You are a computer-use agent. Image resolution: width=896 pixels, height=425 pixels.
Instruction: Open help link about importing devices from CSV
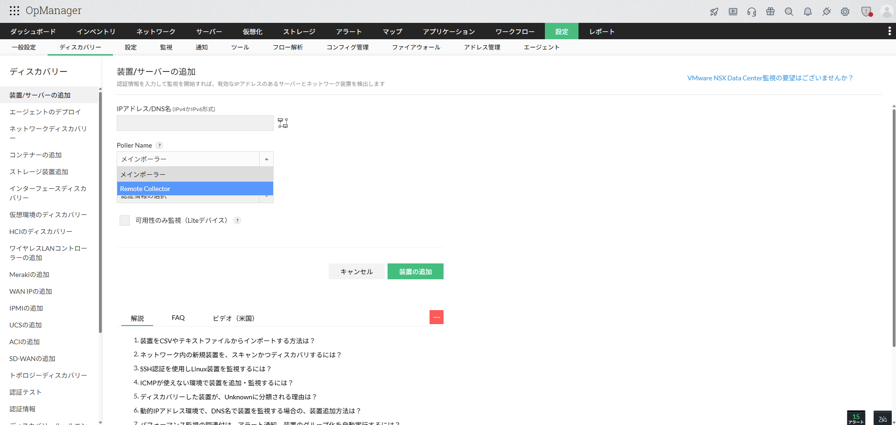coord(227,341)
